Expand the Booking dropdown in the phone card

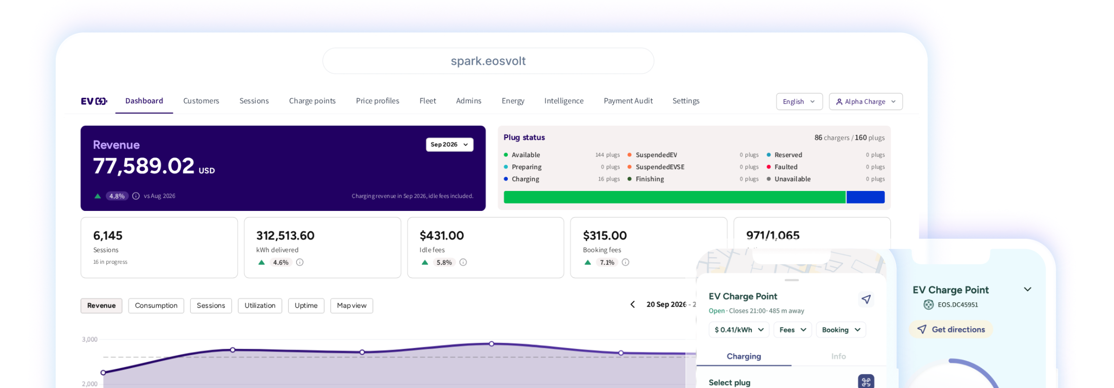(x=841, y=330)
